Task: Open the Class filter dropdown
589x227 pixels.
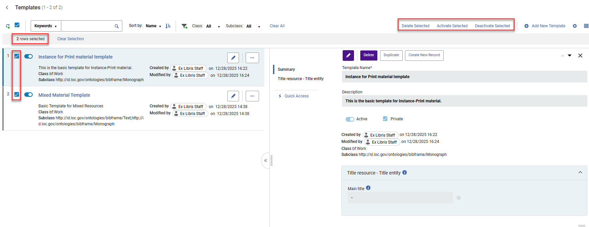Action: [x=213, y=26]
